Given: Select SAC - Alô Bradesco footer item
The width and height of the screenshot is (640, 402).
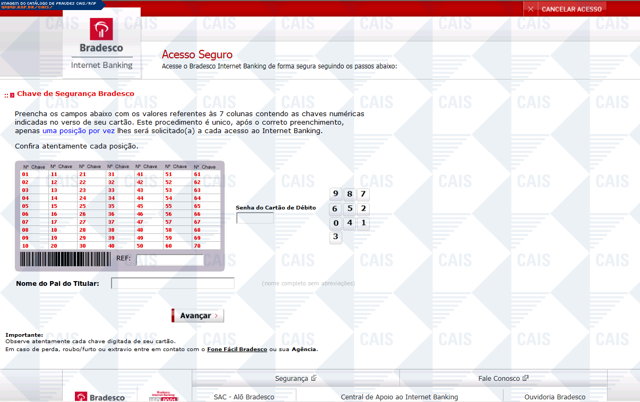Looking at the screenshot, I should tap(244, 397).
